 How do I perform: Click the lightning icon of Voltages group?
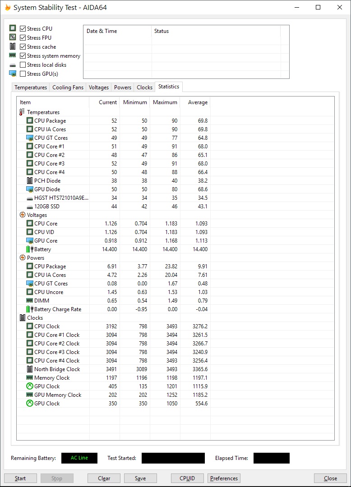coord(23,215)
